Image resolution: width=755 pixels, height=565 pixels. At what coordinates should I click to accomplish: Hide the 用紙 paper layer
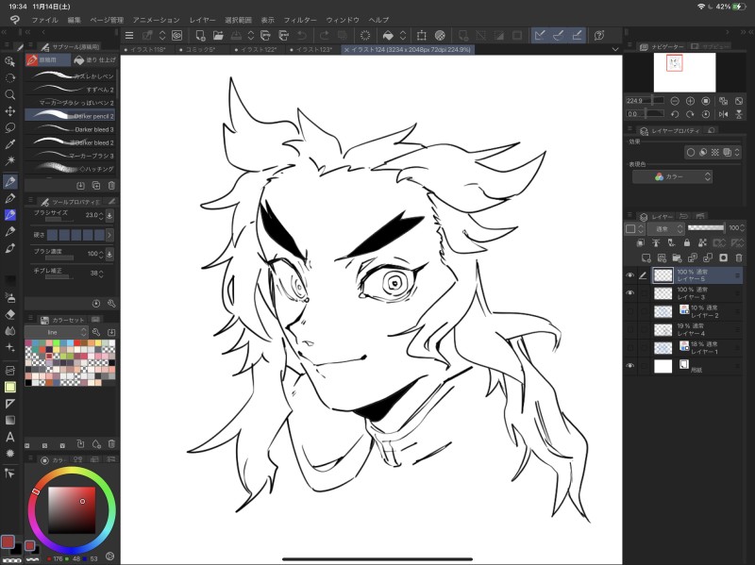[x=629, y=366]
